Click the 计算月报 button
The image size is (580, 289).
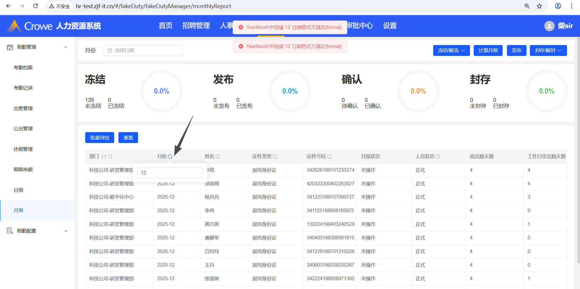[x=488, y=50]
